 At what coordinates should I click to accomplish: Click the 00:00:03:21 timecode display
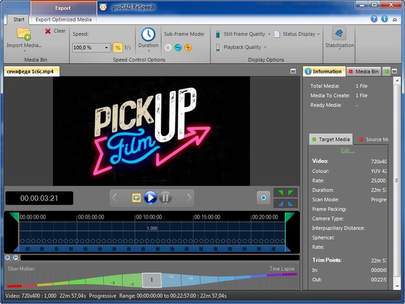pyautogui.click(x=39, y=198)
